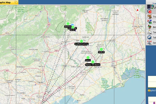Click the Dioniso green node marker
Screen dimensions: 156x104
tap(68, 24)
